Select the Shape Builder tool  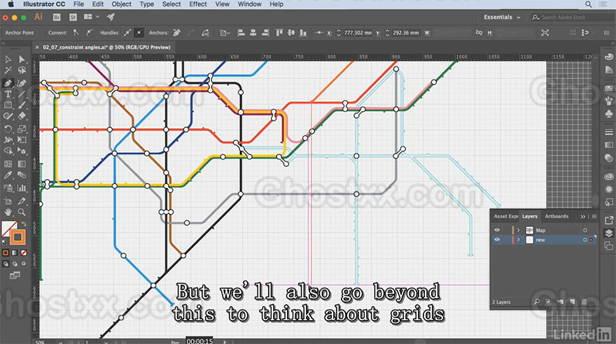click(8, 151)
